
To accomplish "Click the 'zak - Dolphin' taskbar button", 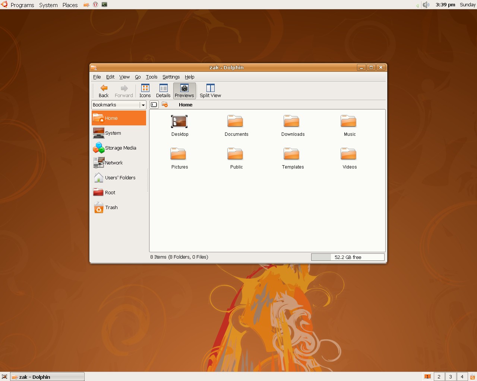I will pyautogui.click(x=47, y=377).
